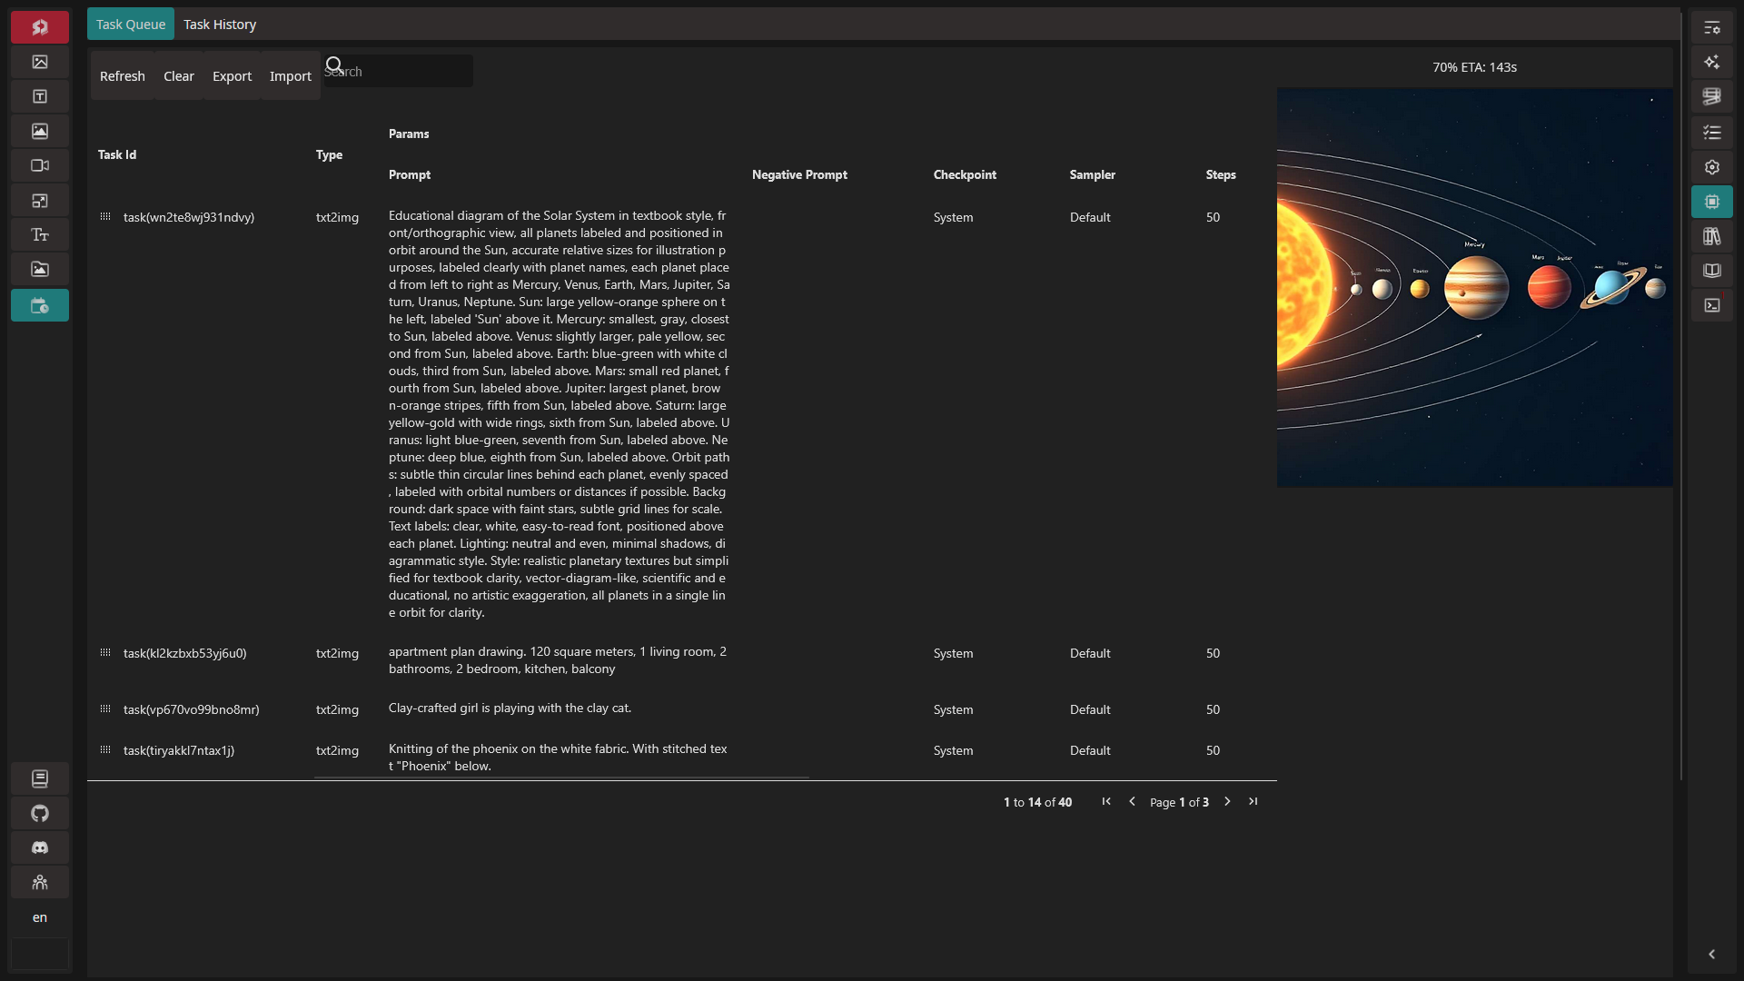Click the Export button
The image size is (1744, 981).
(x=232, y=76)
